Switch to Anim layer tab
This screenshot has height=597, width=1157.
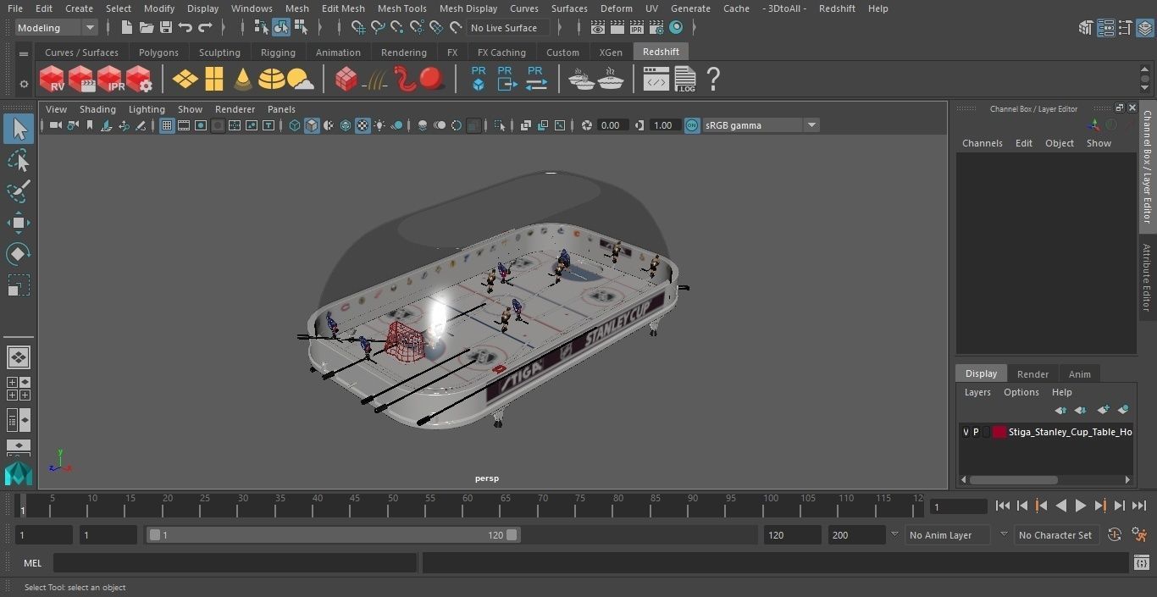pos(1079,374)
